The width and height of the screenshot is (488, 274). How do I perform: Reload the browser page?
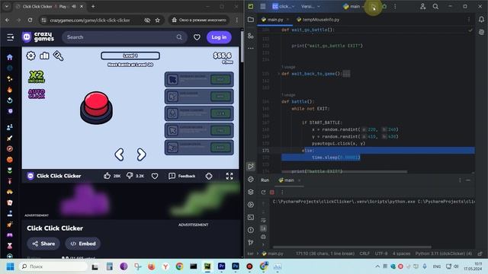tap(30, 21)
